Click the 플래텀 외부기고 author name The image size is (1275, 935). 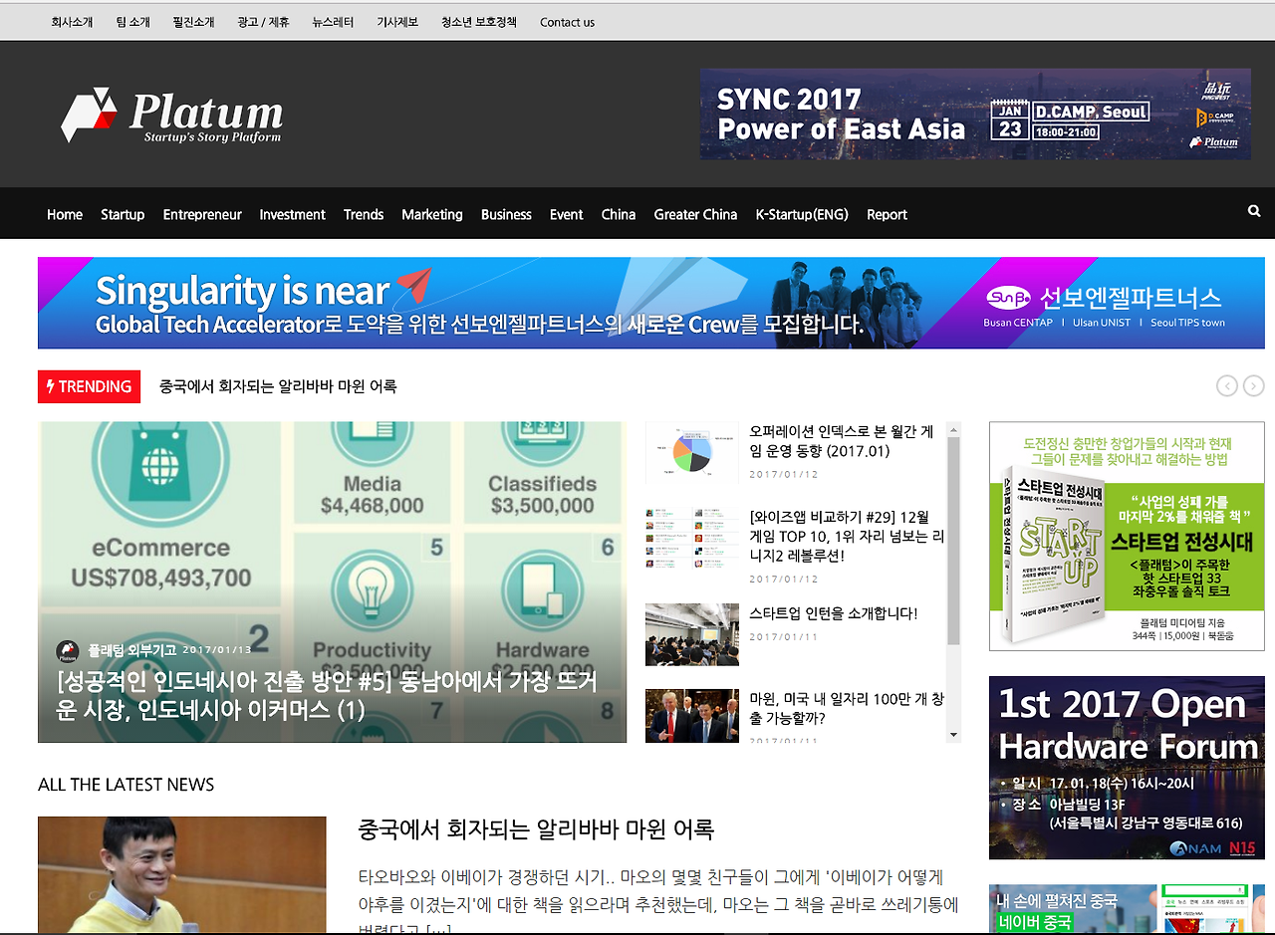click(131, 650)
